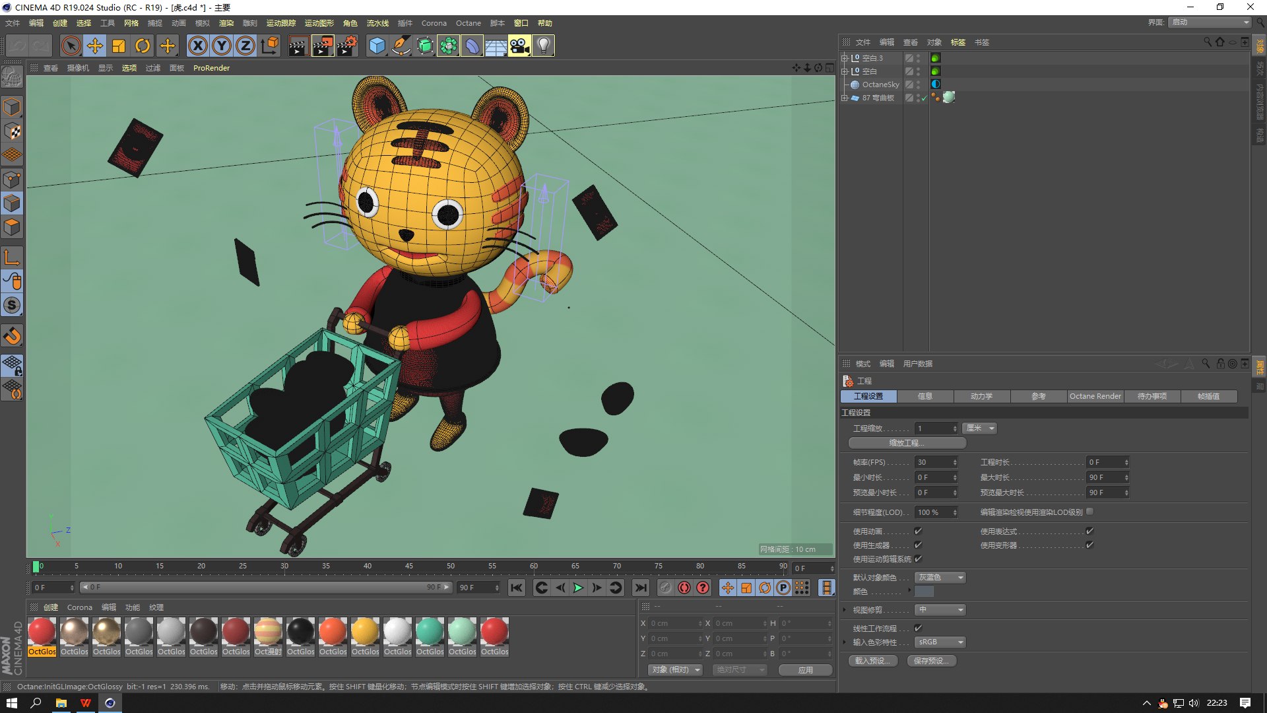Click the 保存预设 button
The image size is (1267, 713).
(932, 661)
